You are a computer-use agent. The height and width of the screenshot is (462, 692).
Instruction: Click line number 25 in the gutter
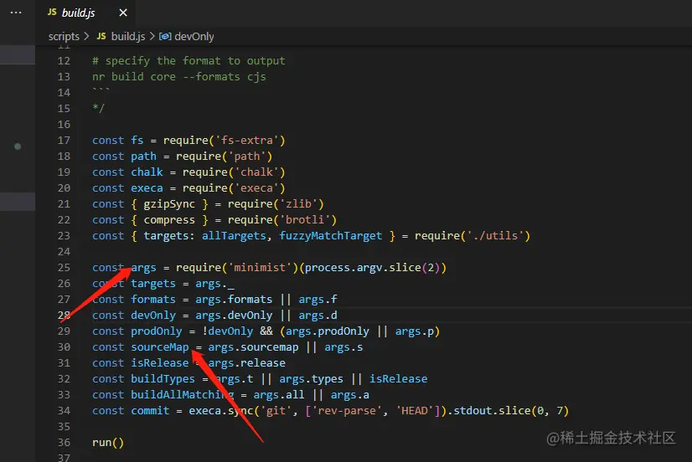coord(64,268)
